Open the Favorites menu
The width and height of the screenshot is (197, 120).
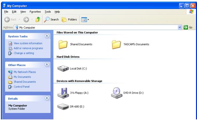point(35,12)
